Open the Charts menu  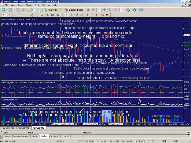coord(29,5)
